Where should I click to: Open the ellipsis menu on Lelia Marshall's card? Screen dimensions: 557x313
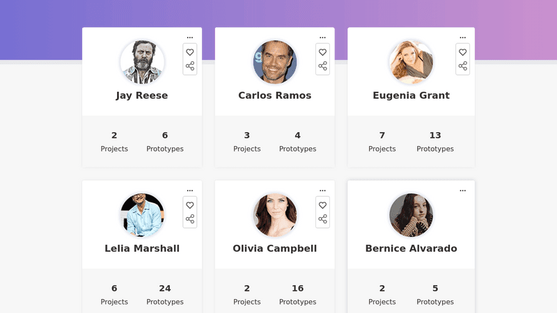click(190, 191)
